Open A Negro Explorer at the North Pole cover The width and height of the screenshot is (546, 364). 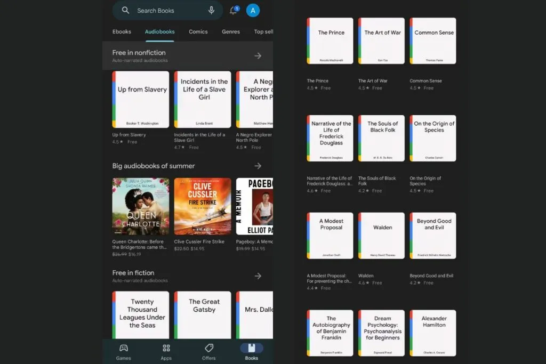(x=254, y=100)
